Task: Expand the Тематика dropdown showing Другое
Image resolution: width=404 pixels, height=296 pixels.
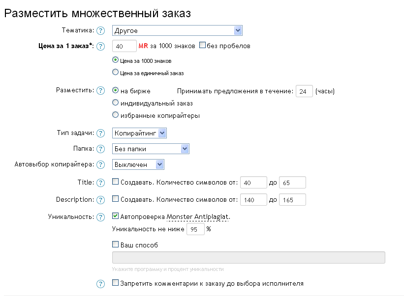Action: click(x=177, y=30)
